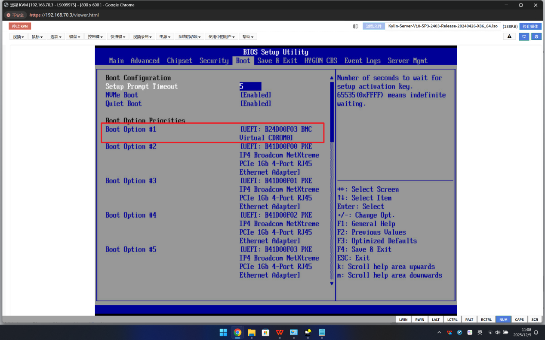Toggle the LCTRL key indicator
Viewport: 545px width, 340px height.
click(x=452, y=319)
